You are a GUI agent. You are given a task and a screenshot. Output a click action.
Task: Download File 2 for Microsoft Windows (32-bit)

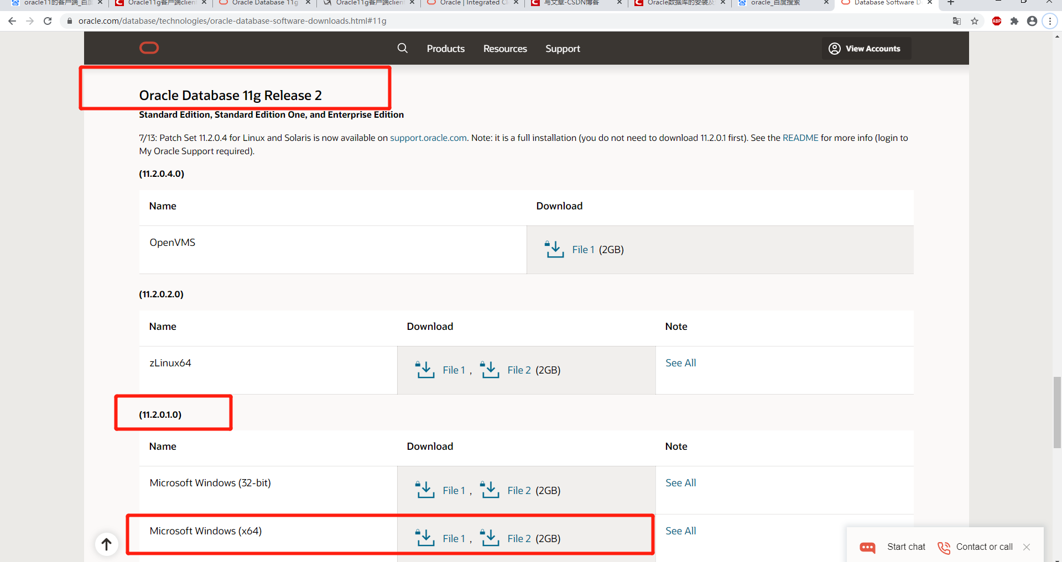[x=519, y=491]
